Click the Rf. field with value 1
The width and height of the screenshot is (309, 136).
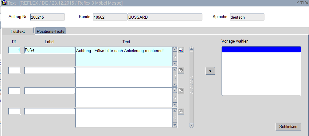point(14,50)
